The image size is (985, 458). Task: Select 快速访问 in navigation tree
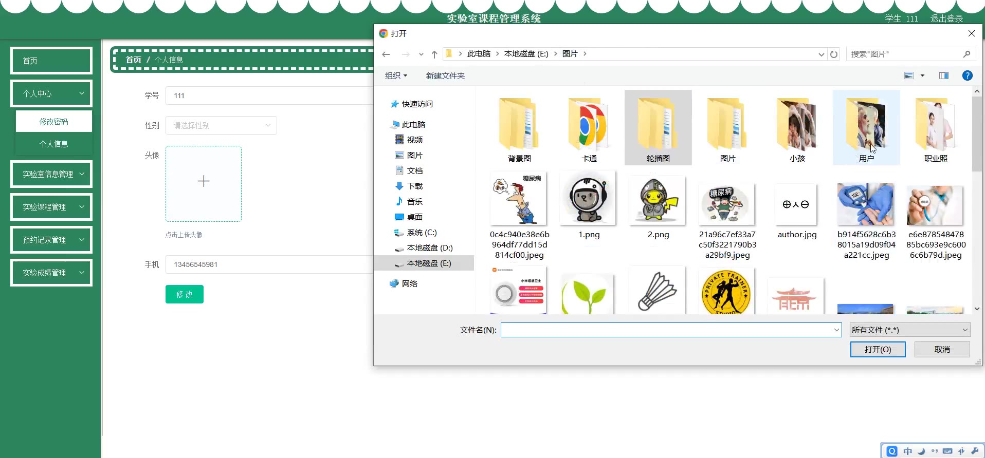pos(412,104)
